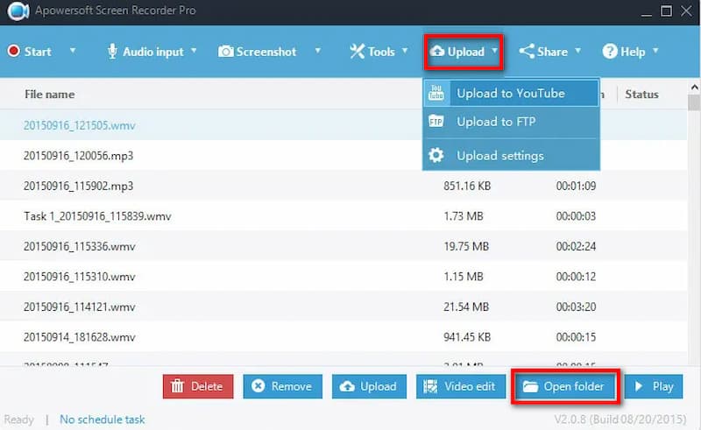Click the 00:02:24 duration cell
This screenshot has height=430, width=701.
click(x=576, y=246)
